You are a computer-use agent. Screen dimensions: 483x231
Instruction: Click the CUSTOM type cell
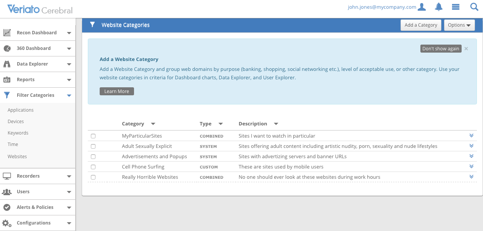(209, 167)
